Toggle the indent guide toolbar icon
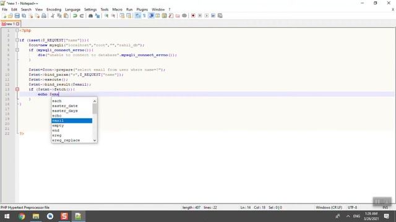396x222 pixels. click(151, 15)
